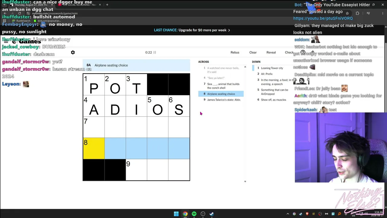Expand the browser tab search chevron

4,5
